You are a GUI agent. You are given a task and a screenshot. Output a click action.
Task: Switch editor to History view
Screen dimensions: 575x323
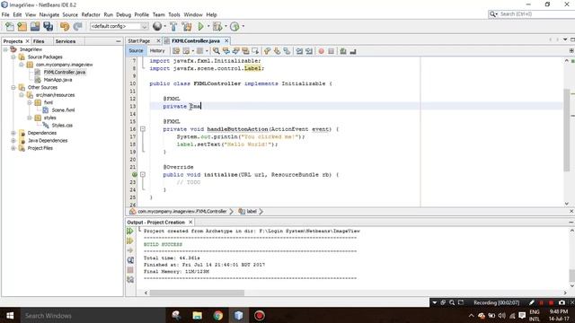[157, 51]
